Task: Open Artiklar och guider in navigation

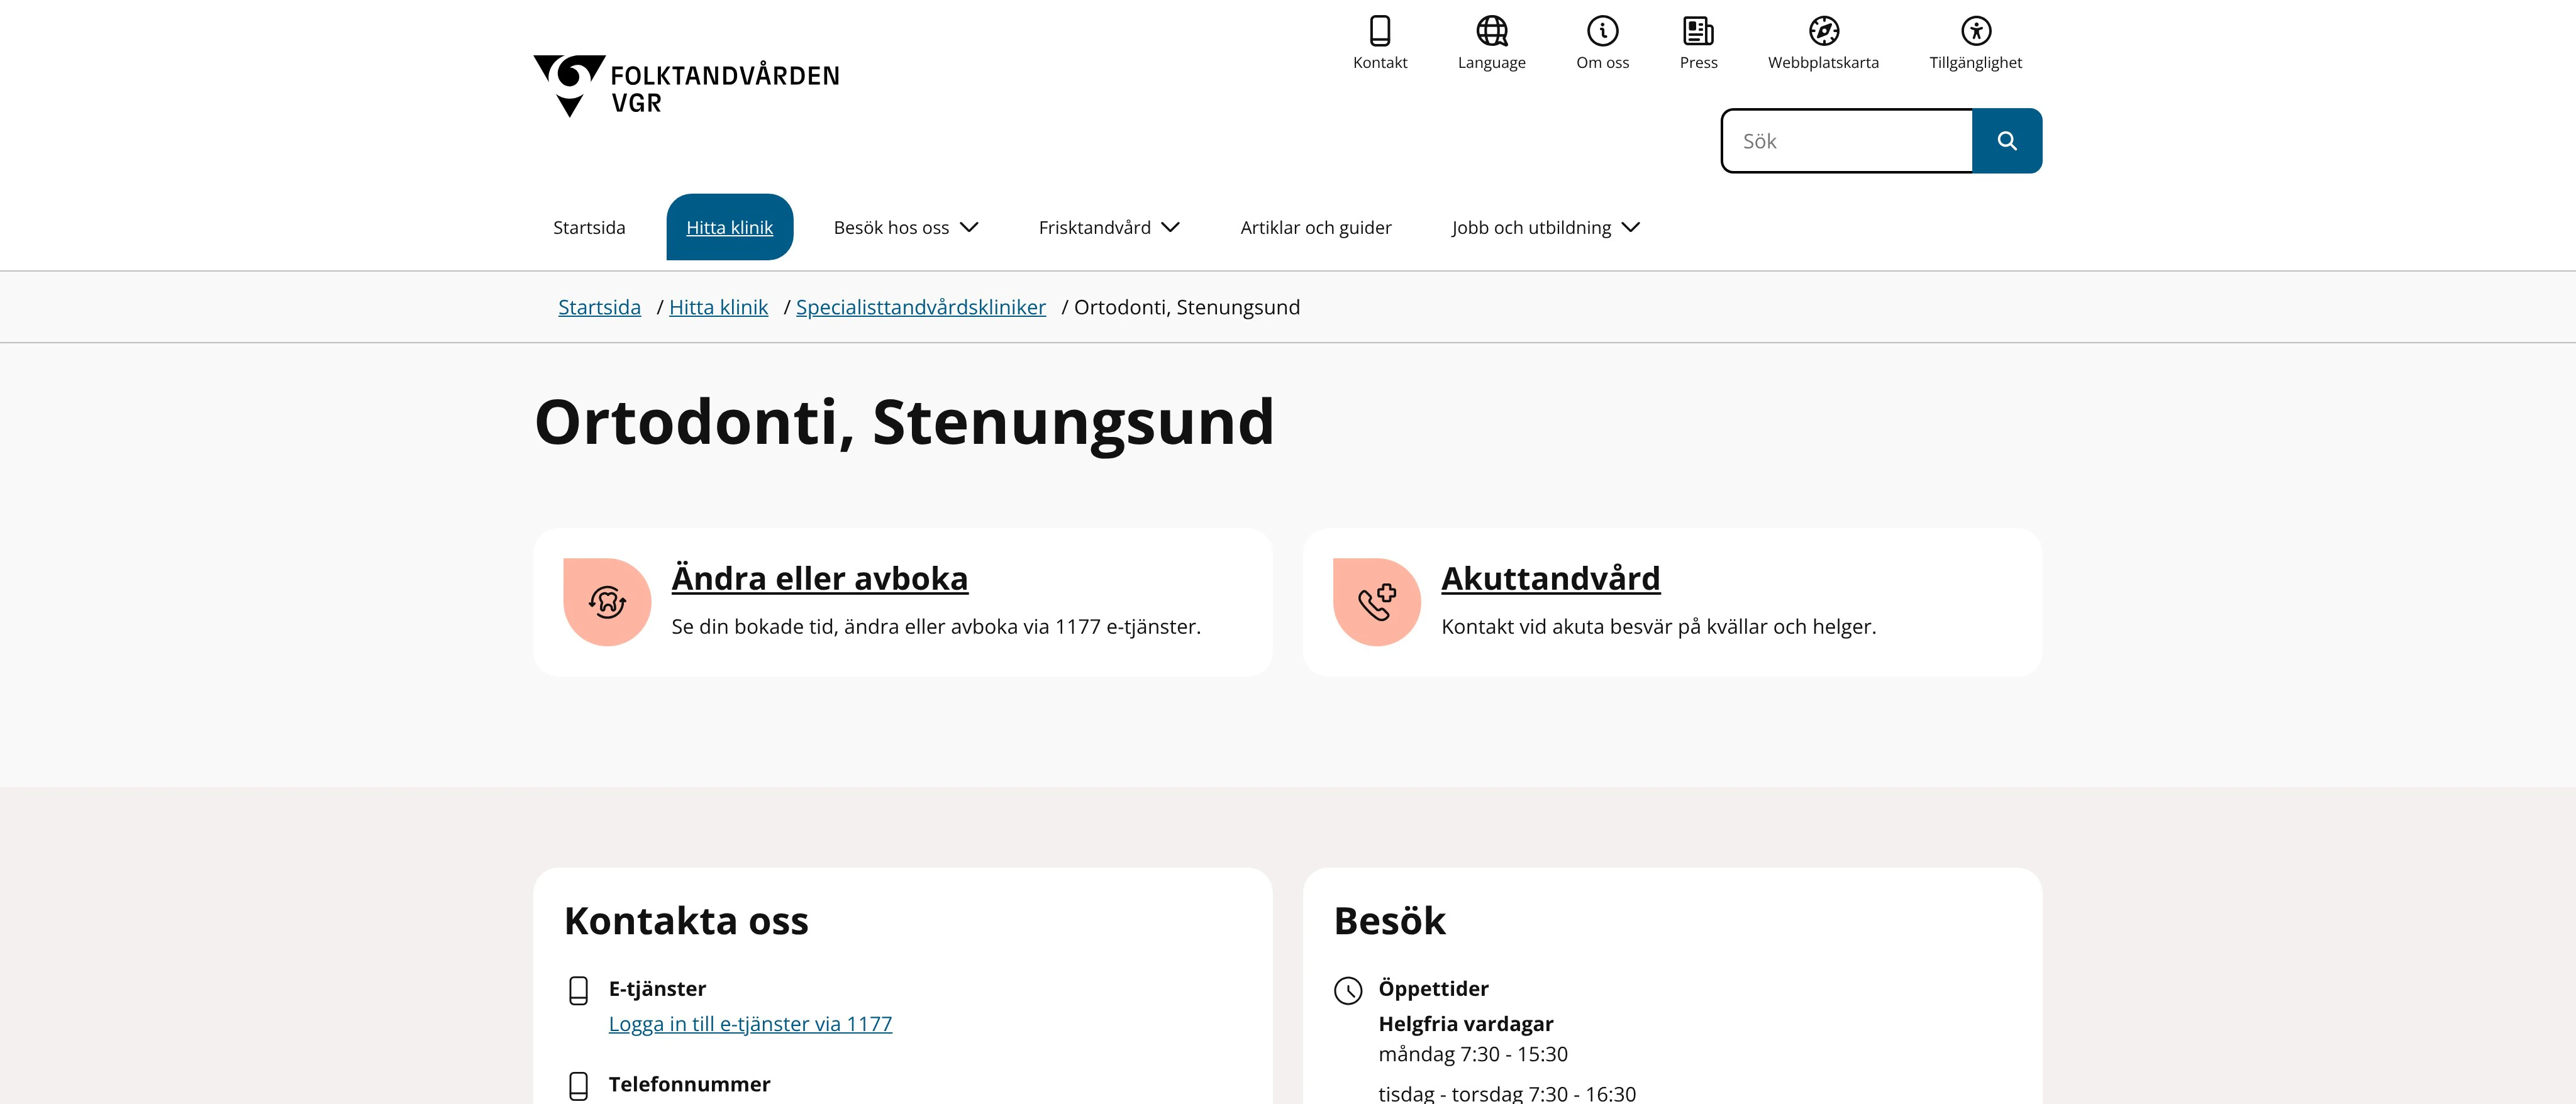Action: coord(1316,227)
